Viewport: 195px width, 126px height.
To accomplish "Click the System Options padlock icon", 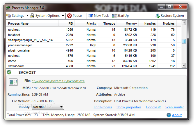I will click(32, 16).
